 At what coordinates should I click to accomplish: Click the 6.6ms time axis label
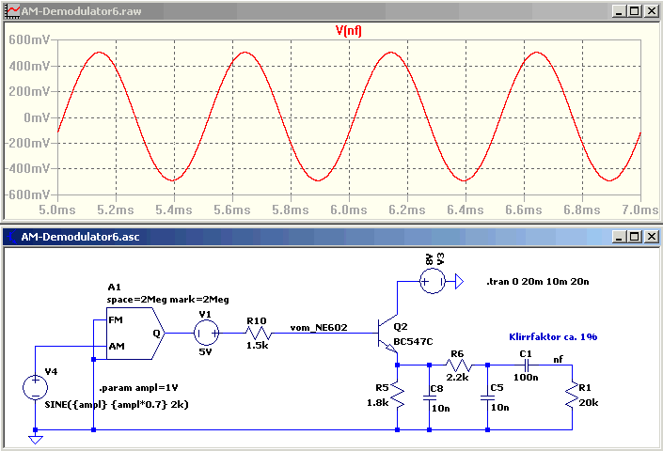coord(524,210)
